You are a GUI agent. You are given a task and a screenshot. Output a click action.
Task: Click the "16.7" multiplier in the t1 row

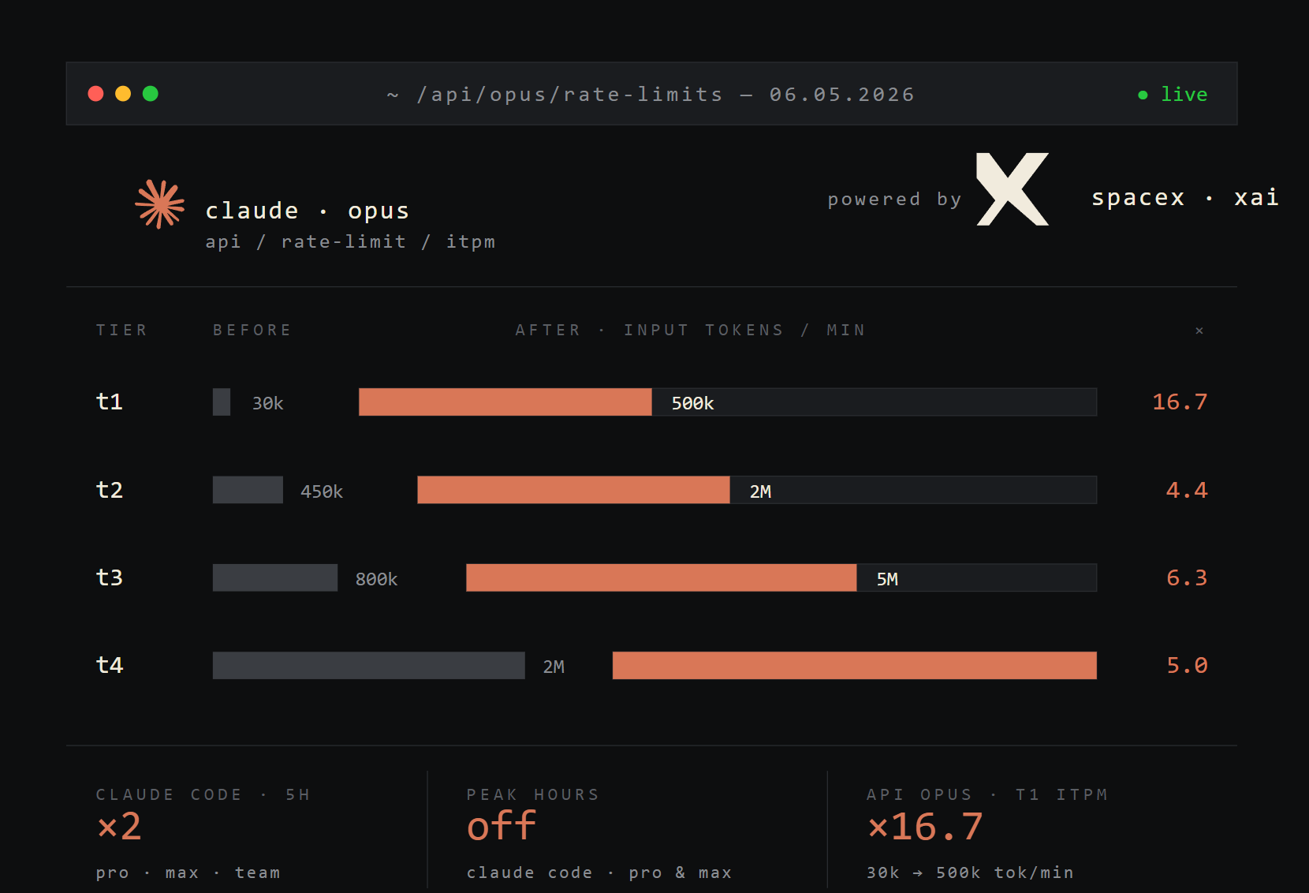point(1180,402)
